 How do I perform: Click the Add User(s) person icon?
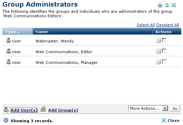click(6, 110)
